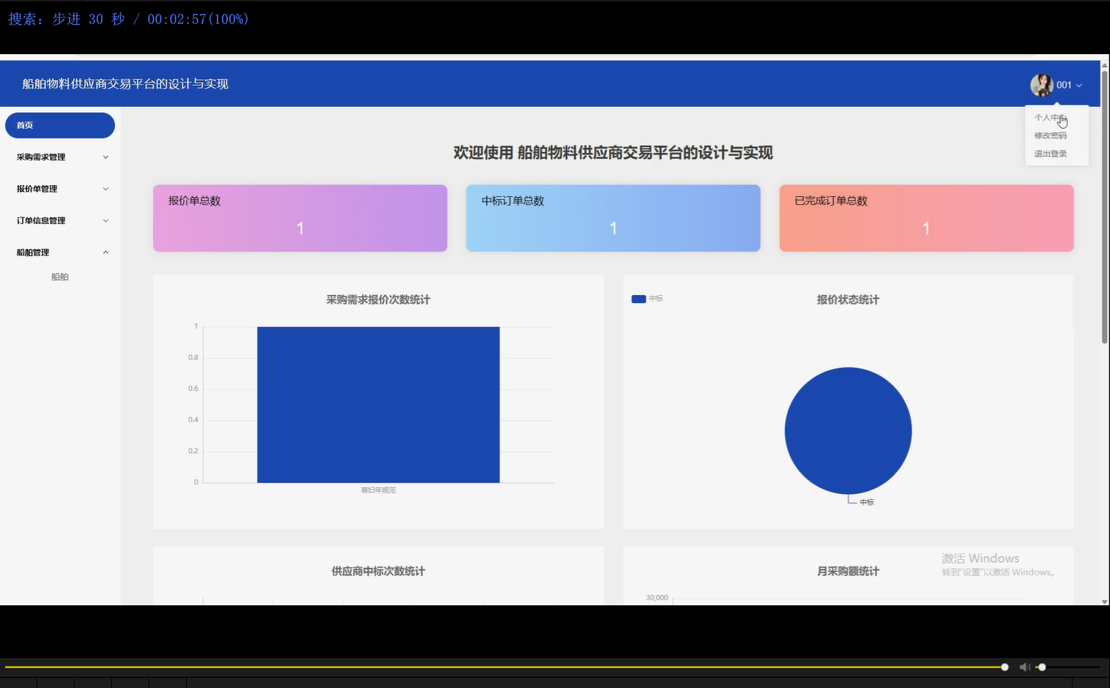Toggle the 中标 legend on the pie chart
The width and height of the screenshot is (1110, 688).
(647, 299)
